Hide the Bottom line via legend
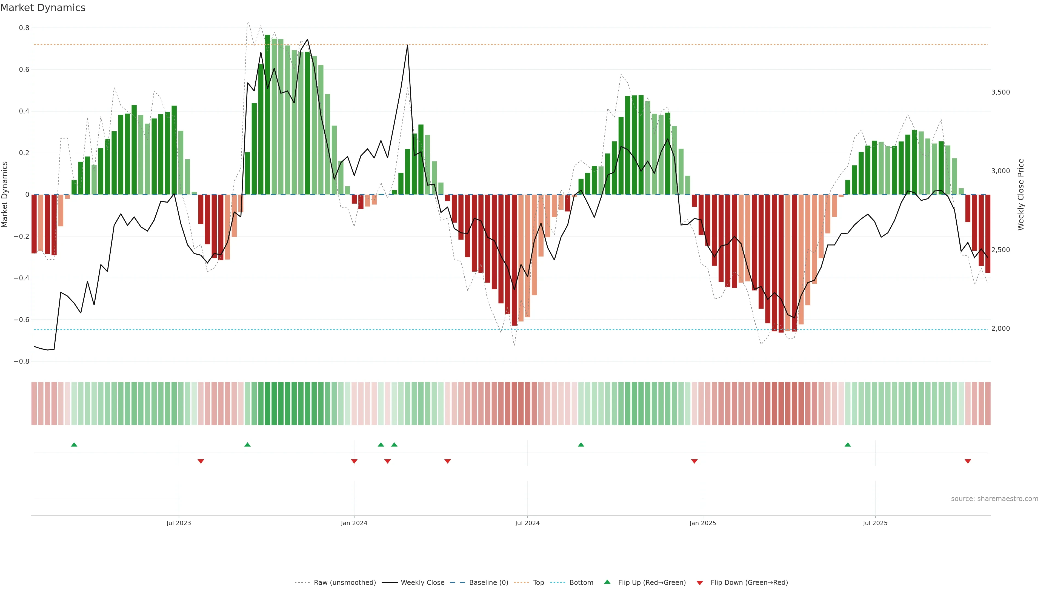The image size is (1052, 592). click(x=581, y=583)
